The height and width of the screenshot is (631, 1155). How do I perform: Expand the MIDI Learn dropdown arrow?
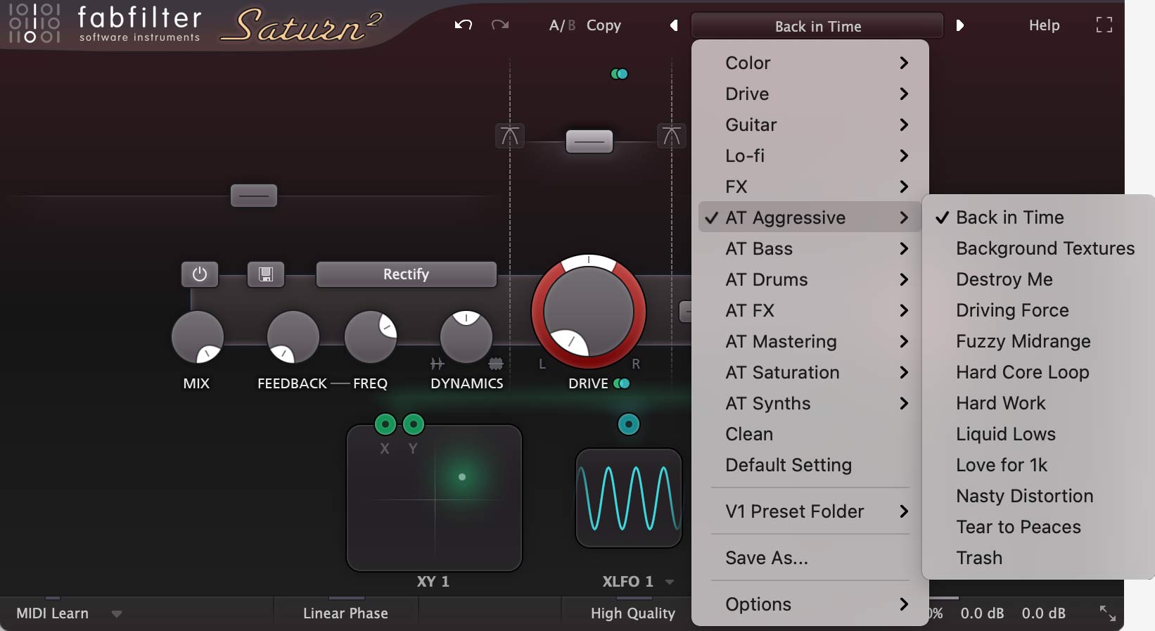pos(117,614)
